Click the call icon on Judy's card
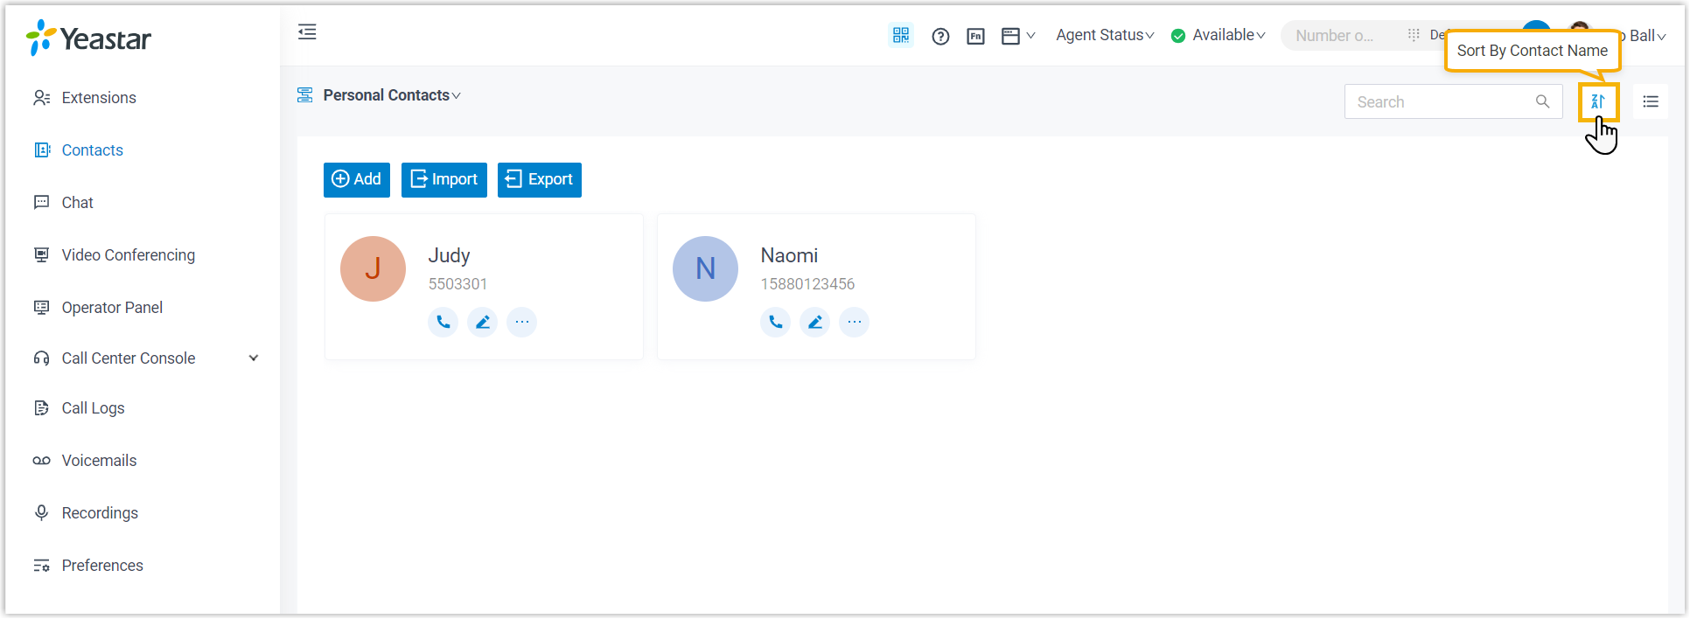The height and width of the screenshot is (619, 1690). click(x=443, y=322)
